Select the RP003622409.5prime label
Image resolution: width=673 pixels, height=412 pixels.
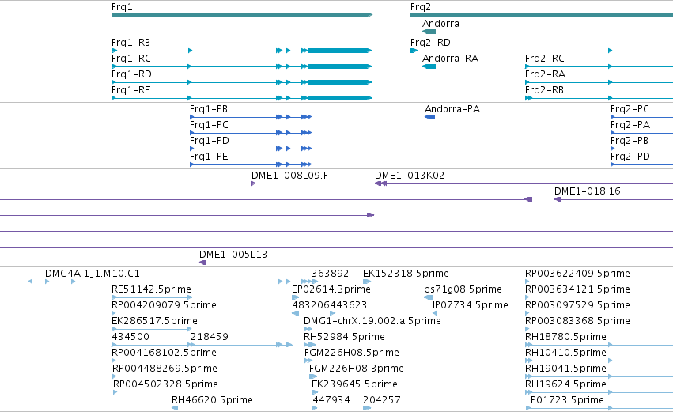(578, 274)
